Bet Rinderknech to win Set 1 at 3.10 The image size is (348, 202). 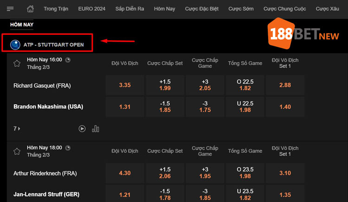coord(285,173)
